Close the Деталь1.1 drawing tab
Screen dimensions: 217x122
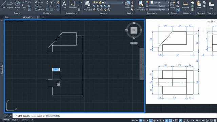click(38, 17)
